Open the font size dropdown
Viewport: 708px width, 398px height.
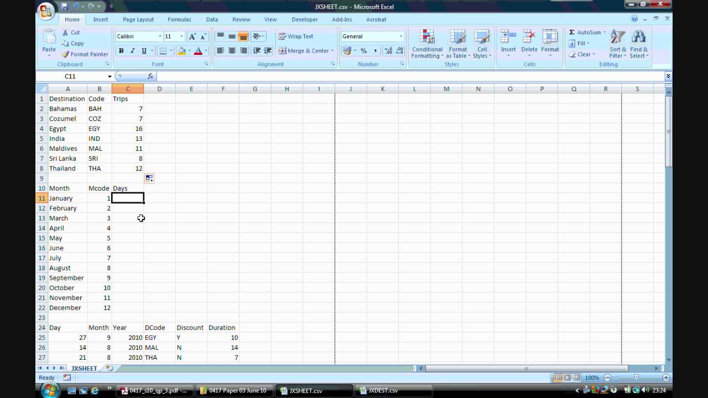[x=181, y=36]
